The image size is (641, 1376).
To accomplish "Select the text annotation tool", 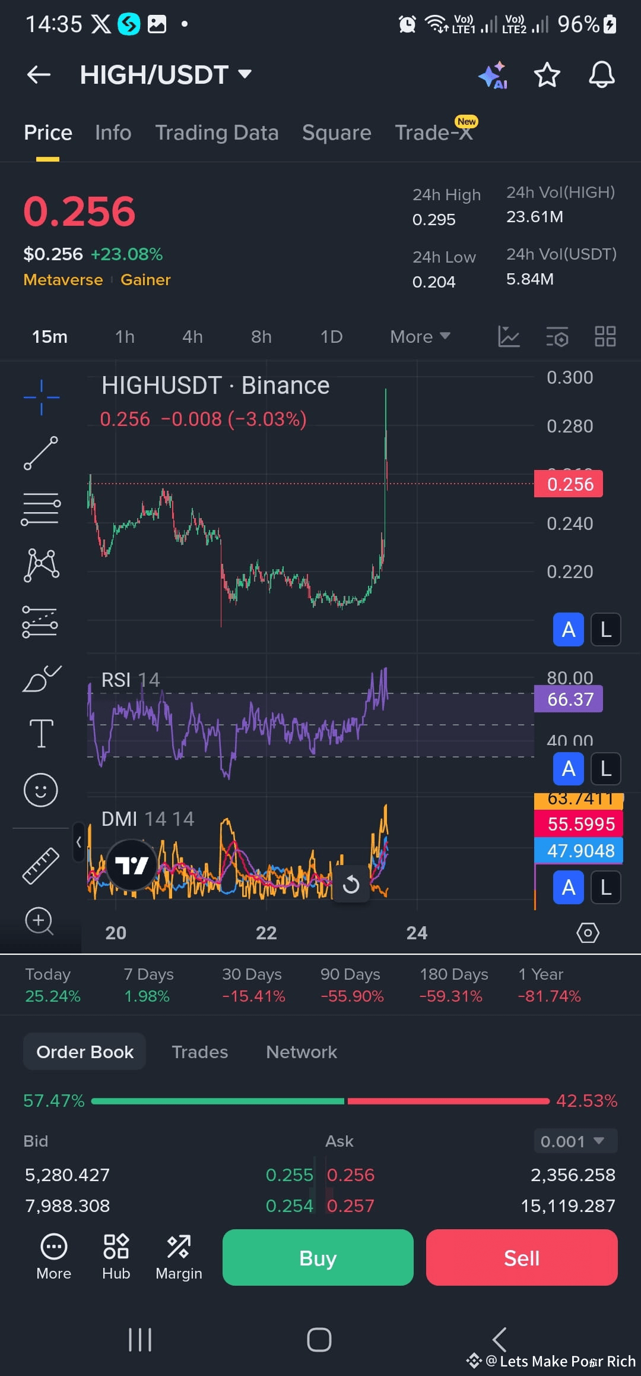I will point(41,733).
